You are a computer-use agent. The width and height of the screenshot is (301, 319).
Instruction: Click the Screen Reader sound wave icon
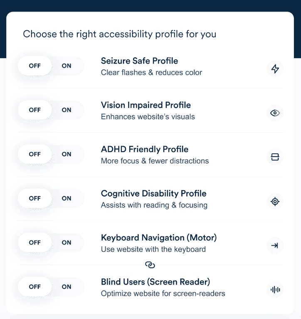(275, 290)
